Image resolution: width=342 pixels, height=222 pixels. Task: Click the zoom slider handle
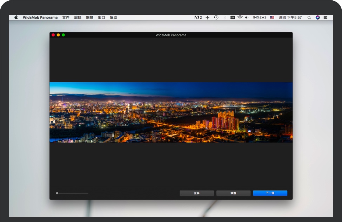tap(57, 193)
